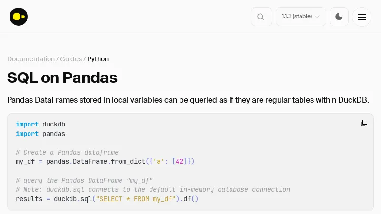This screenshot has width=381, height=214.
Task: Click the DuckDB logo
Action: pyautogui.click(x=19, y=17)
